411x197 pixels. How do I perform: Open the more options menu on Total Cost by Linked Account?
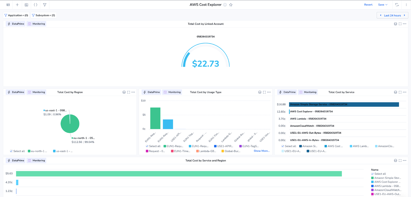click(x=405, y=24)
